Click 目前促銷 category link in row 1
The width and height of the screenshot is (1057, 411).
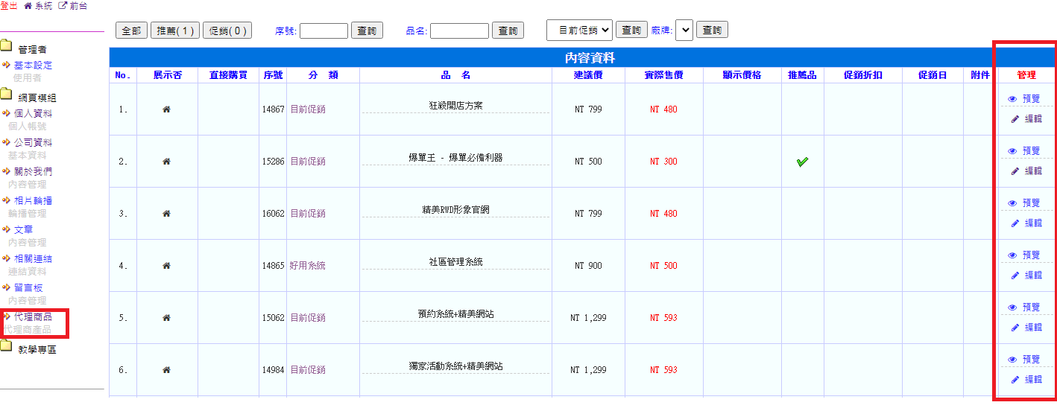click(x=308, y=109)
